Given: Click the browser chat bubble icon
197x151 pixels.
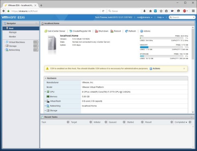Looking at the screenshot, I should point(179,11).
